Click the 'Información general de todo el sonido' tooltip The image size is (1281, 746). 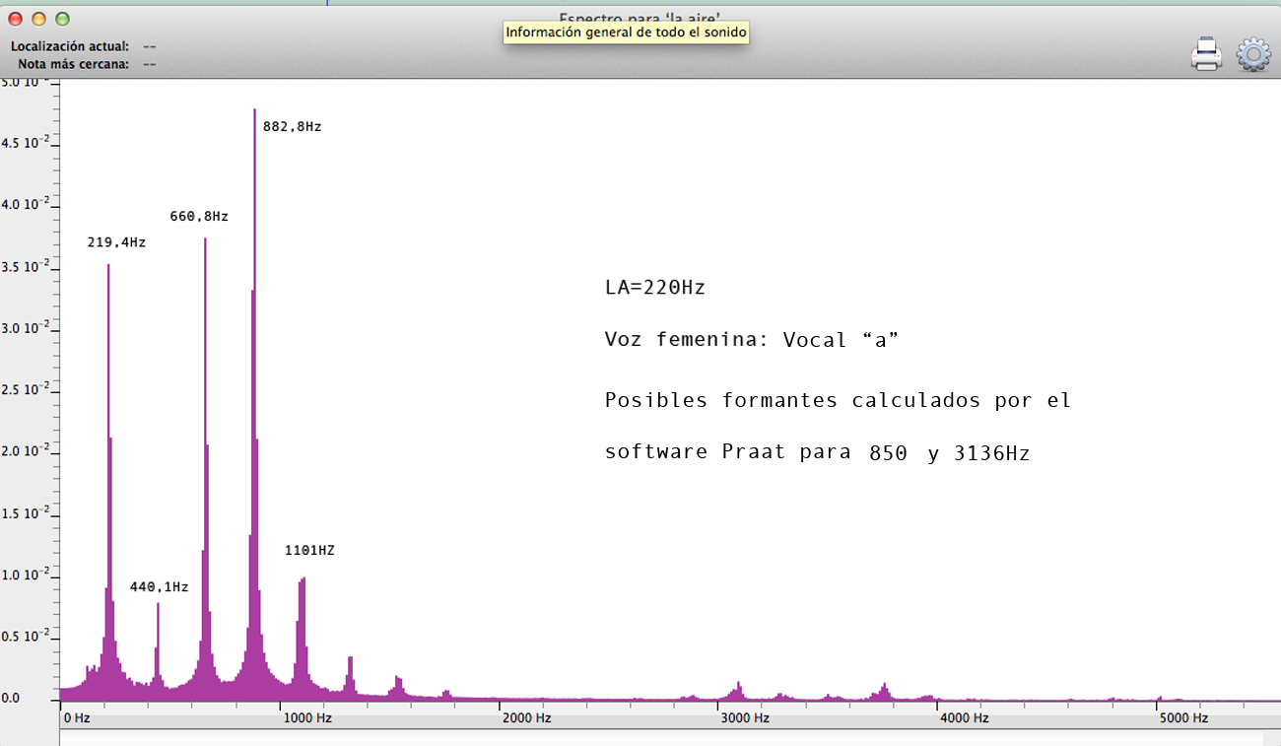click(627, 33)
